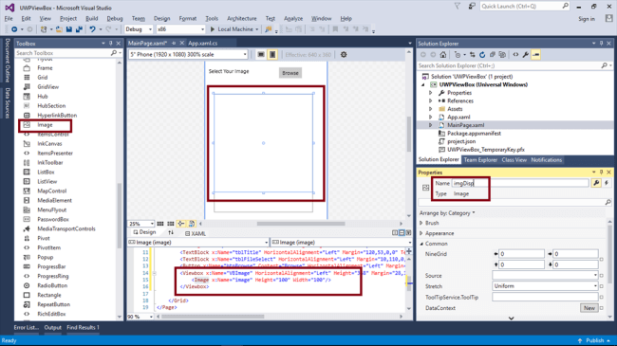Open the 5" Phone device dropdown
This screenshot has height=346, width=617.
tap(188, 55)
